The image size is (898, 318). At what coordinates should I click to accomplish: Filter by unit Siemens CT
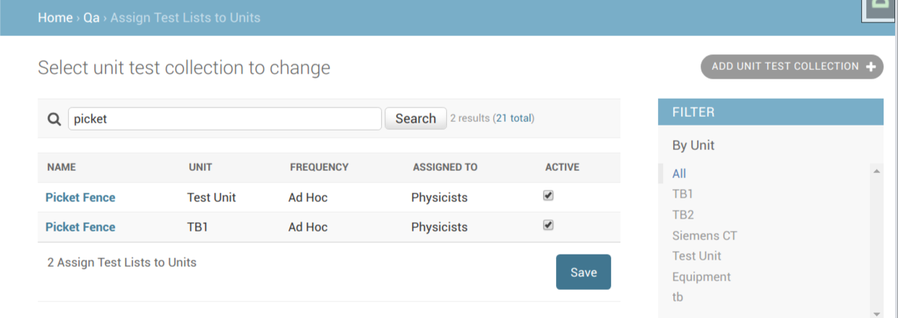pos(704,236)
